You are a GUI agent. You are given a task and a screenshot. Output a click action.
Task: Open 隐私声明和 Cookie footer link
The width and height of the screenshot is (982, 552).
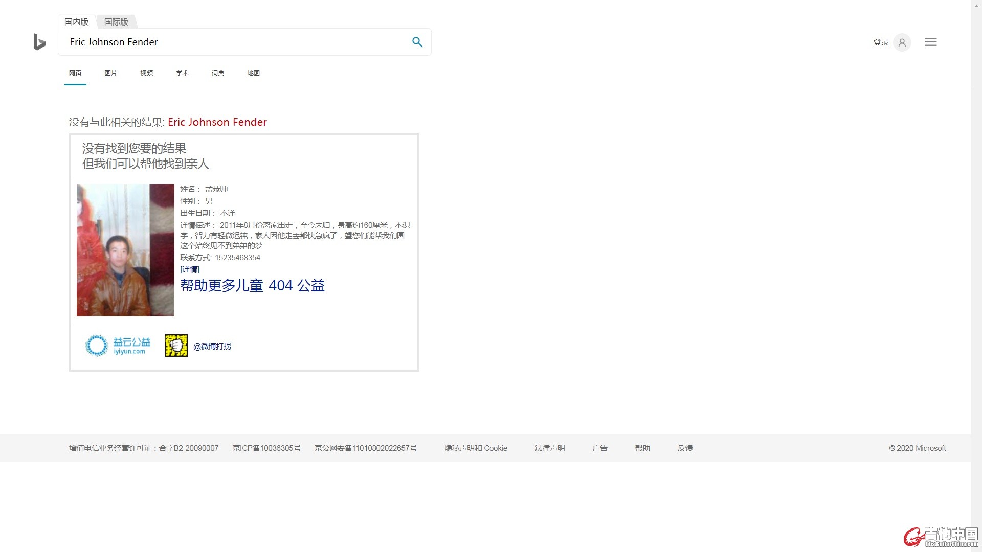coord(476,448)
